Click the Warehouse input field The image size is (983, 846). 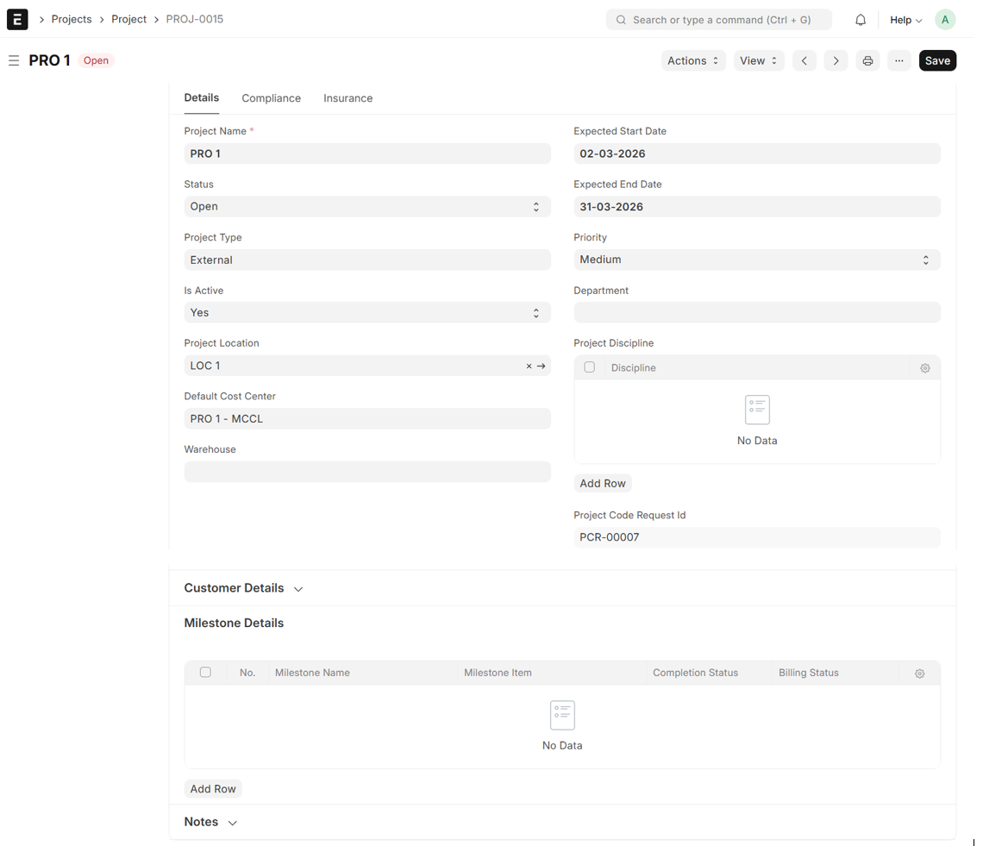366,472
